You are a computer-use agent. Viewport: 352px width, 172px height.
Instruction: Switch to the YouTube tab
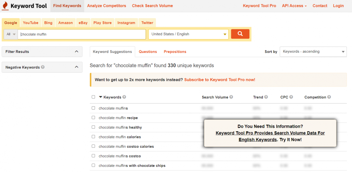(x=31, y=23)
